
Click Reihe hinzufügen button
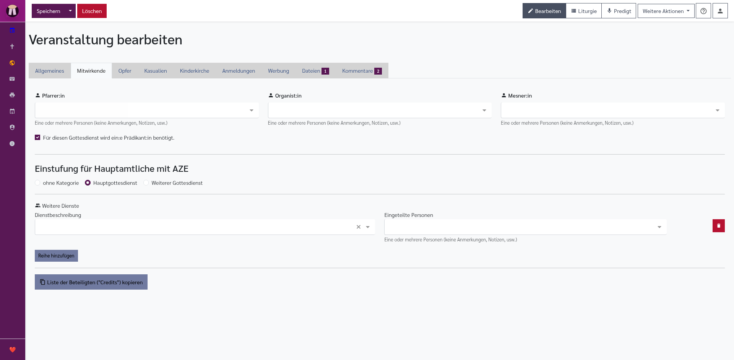click(56, 256)
